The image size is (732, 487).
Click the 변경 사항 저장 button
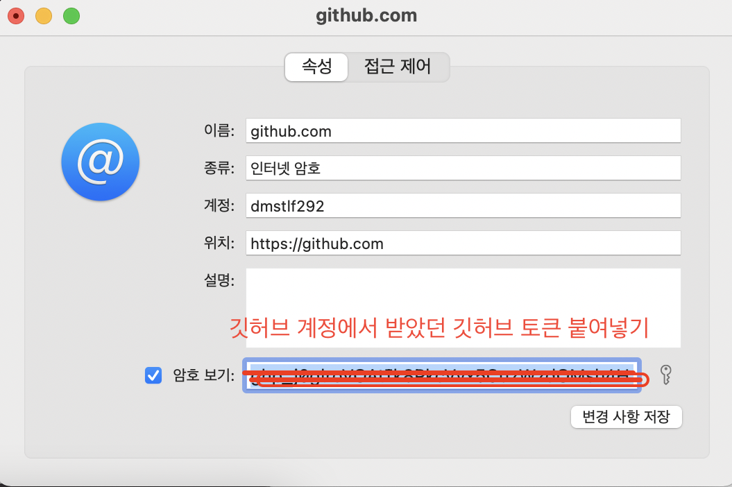pos(626,416)
